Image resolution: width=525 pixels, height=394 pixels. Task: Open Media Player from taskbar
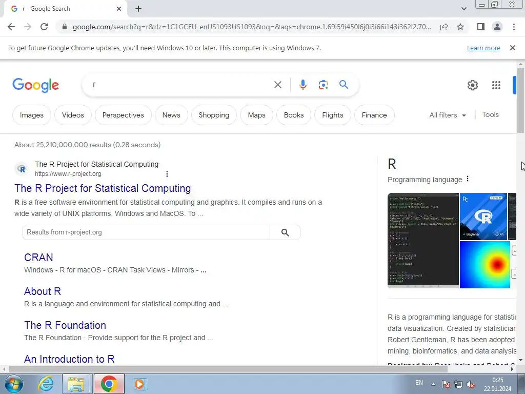(139, 384)
